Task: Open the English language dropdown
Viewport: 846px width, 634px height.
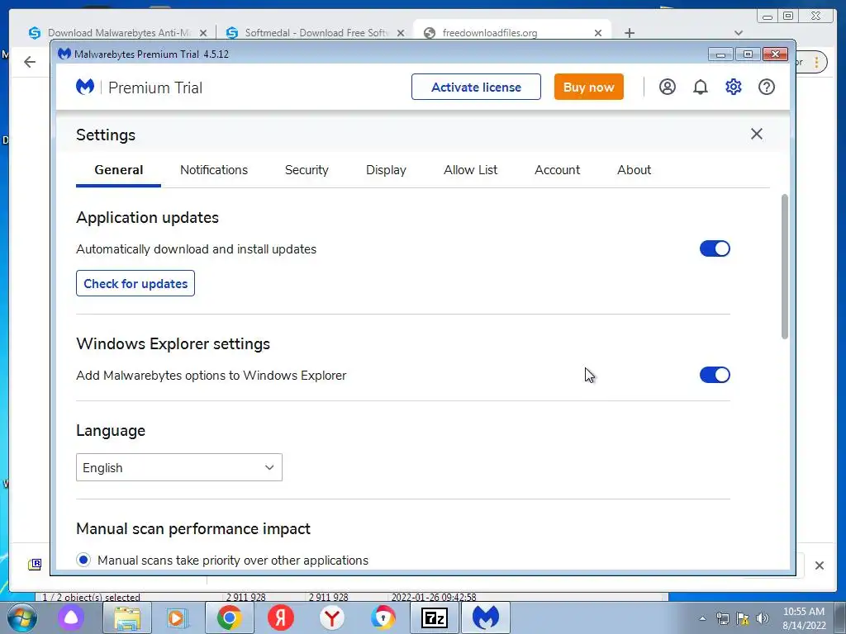Action: pos(179,467)
